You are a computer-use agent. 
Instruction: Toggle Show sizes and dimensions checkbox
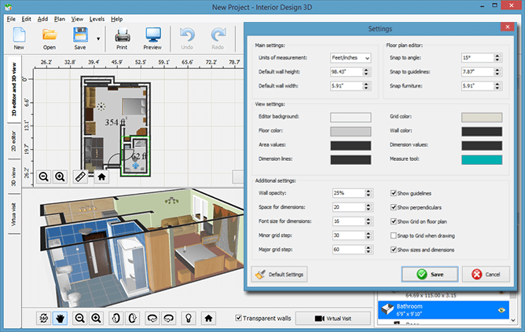[394, 250]
